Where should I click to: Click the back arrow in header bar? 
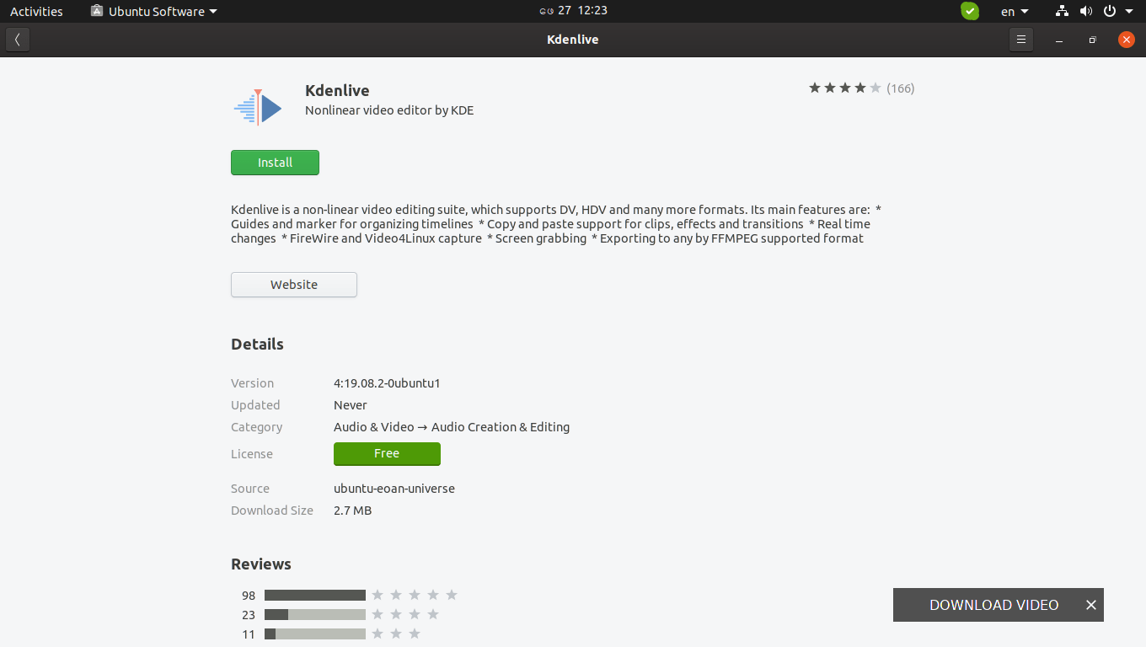pos(18,40)
